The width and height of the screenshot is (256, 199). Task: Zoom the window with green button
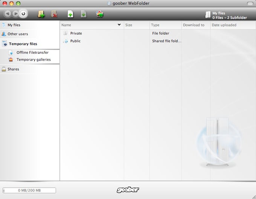click(x=18, y=3)
